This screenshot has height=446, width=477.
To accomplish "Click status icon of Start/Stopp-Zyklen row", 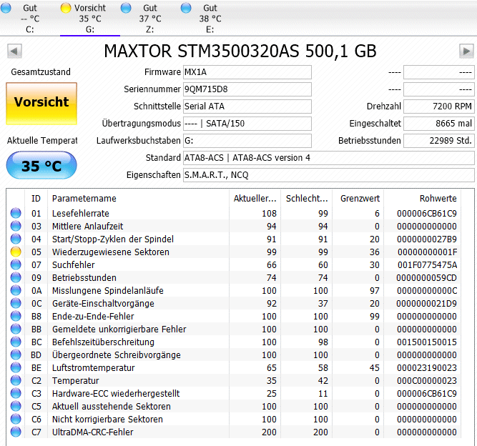I will point(16,239).
